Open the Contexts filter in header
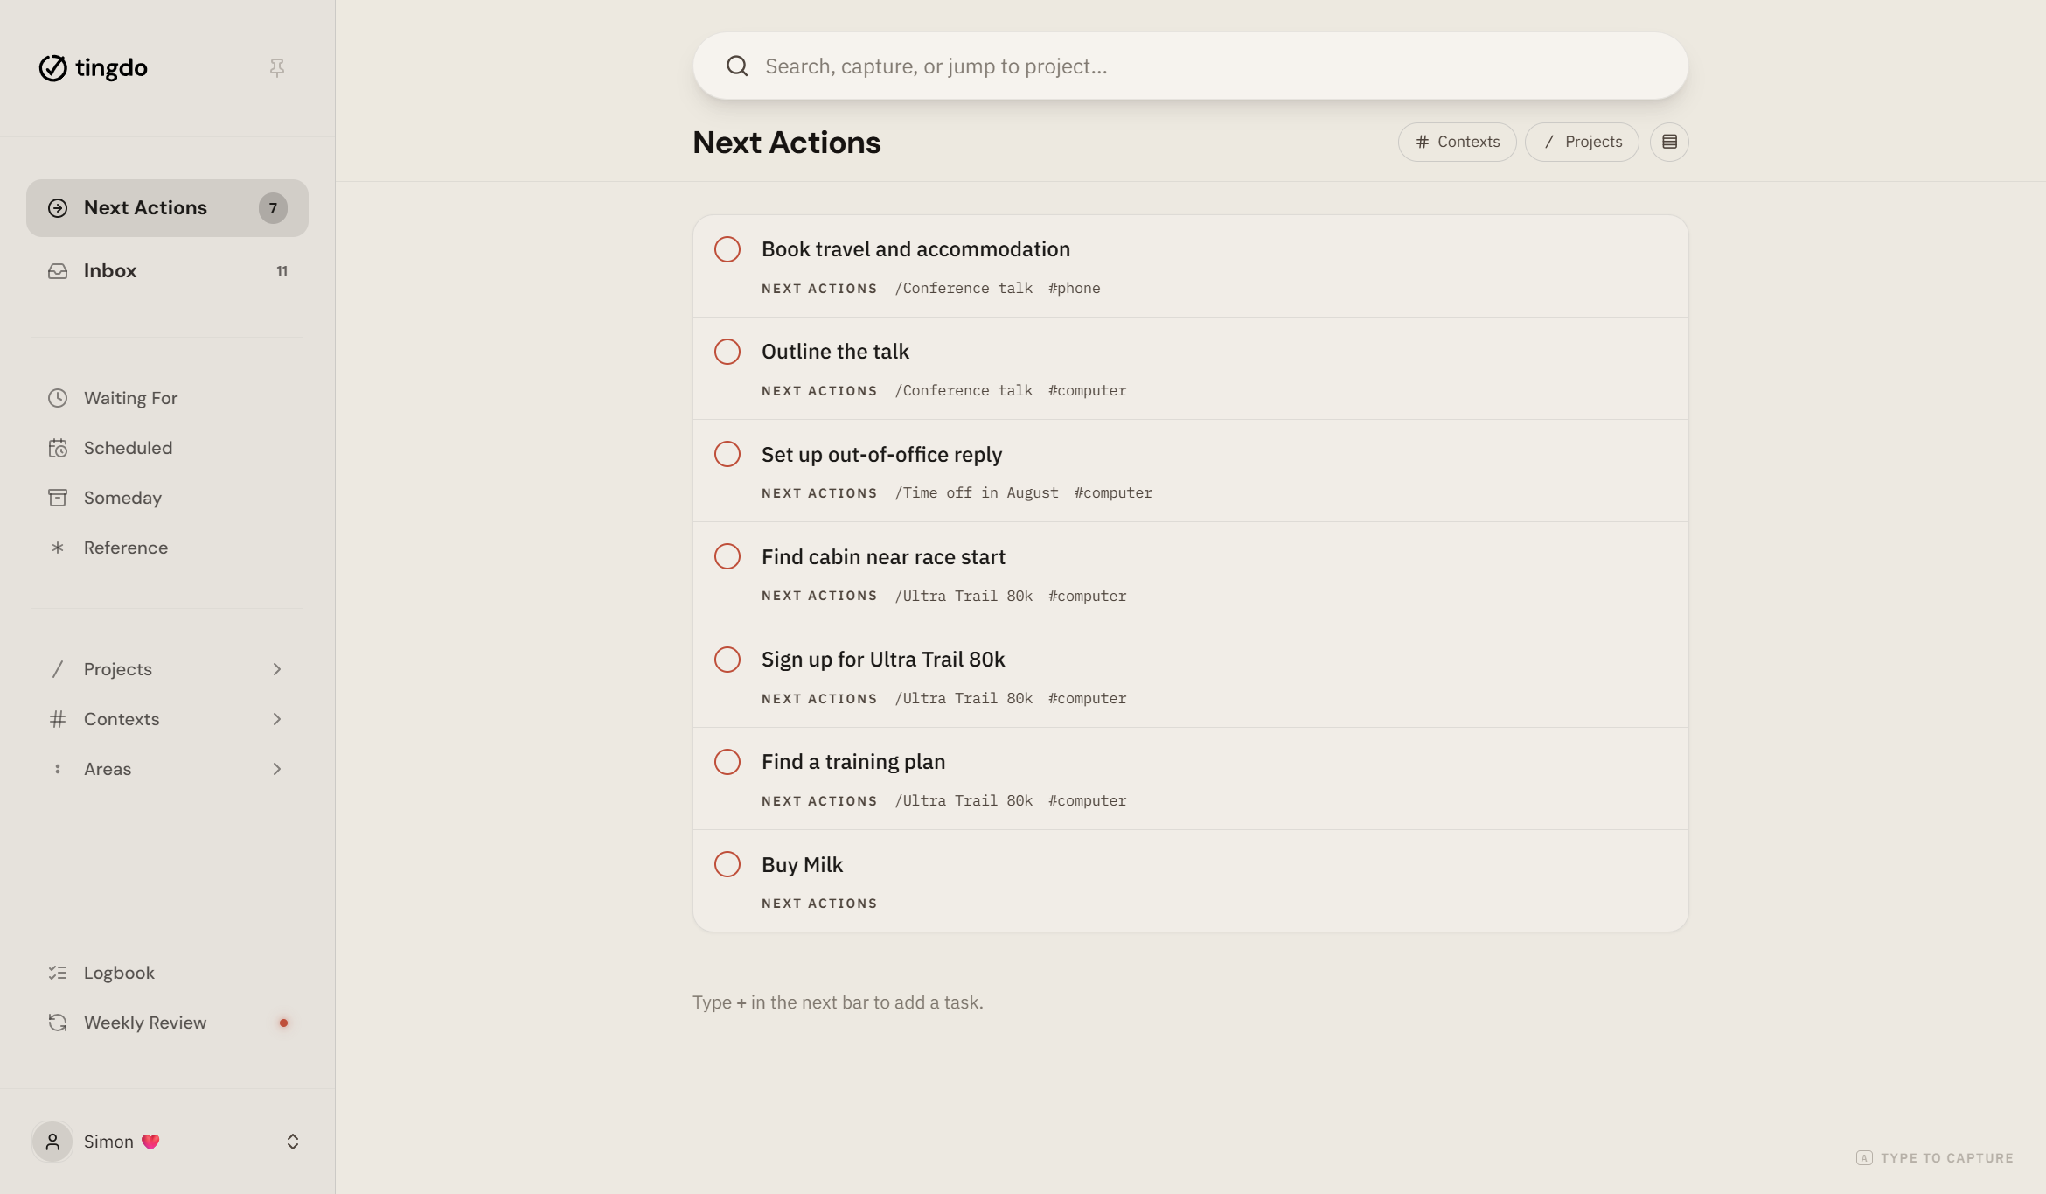2046x1194 pixels. pos(1457,142)
